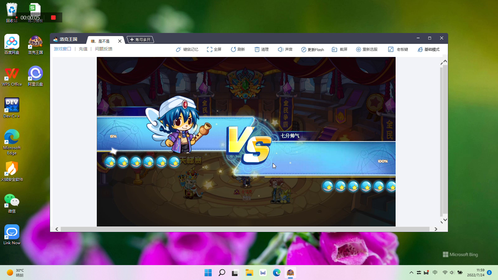
Task: Open notification center badge
Action: click(489, 273)
